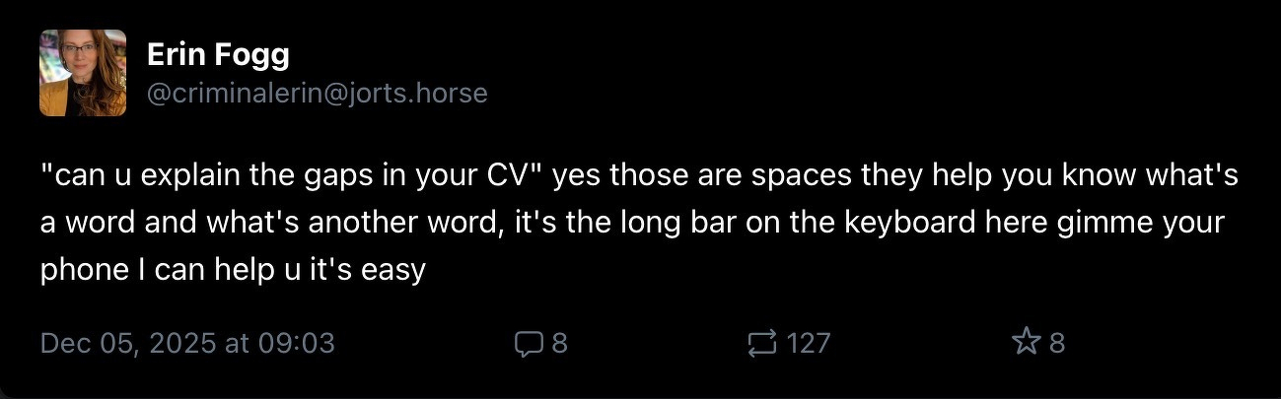Click the favorite count 8 beside star
This screenshot has width=1281, height=399.
(x=1057, y=343)
